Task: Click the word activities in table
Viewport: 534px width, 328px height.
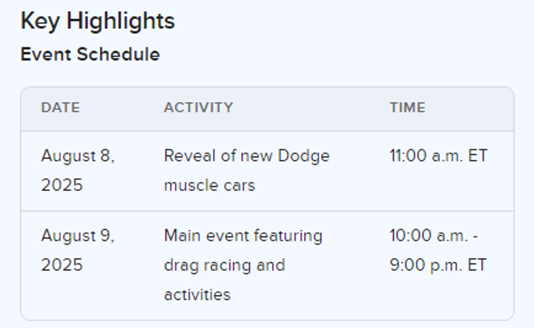Action: point(197,295)
